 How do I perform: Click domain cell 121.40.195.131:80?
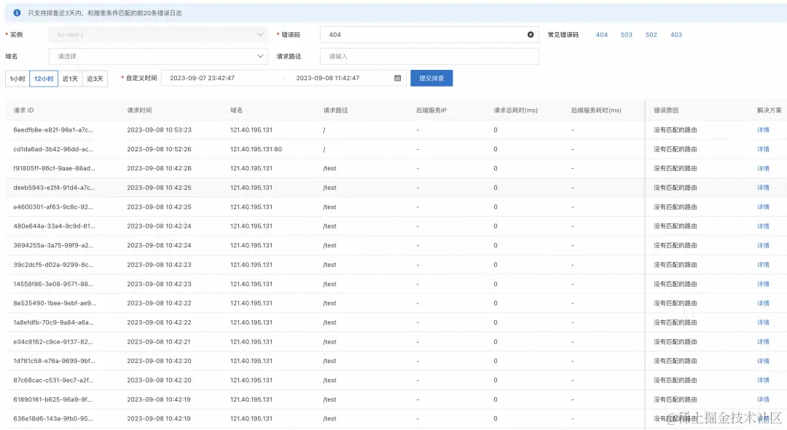[x=256, y=149]
